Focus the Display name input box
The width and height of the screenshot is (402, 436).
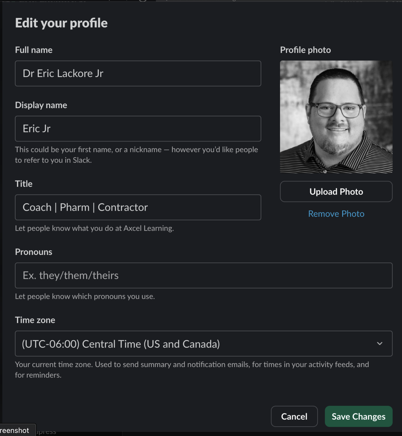pyautogui.click(x=138, y=129)
